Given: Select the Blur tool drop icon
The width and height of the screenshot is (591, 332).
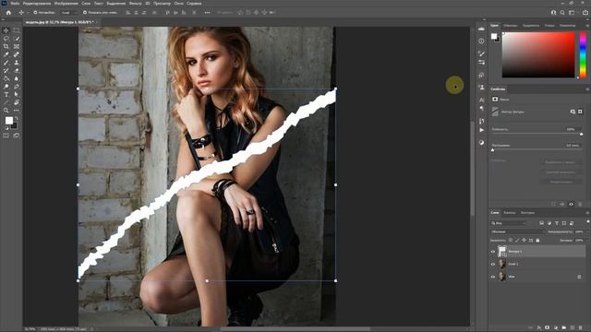Looking at the screenshot, I should 17,78.
